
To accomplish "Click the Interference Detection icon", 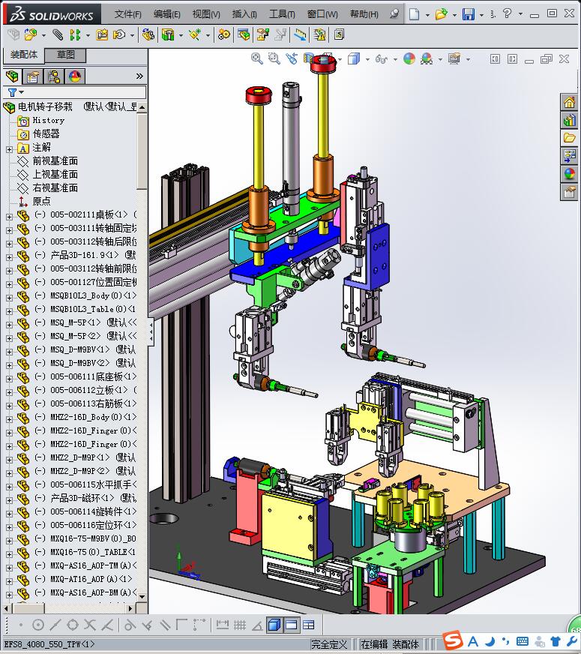I will pos(300,34).
